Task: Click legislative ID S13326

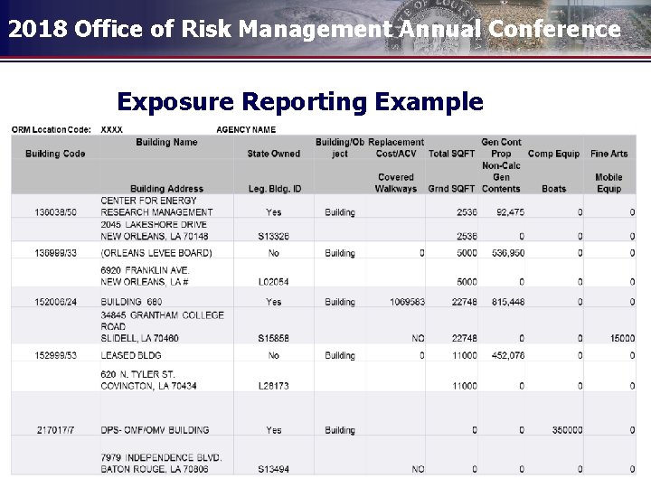Action: pyautogui.click(x=273, y=237)
